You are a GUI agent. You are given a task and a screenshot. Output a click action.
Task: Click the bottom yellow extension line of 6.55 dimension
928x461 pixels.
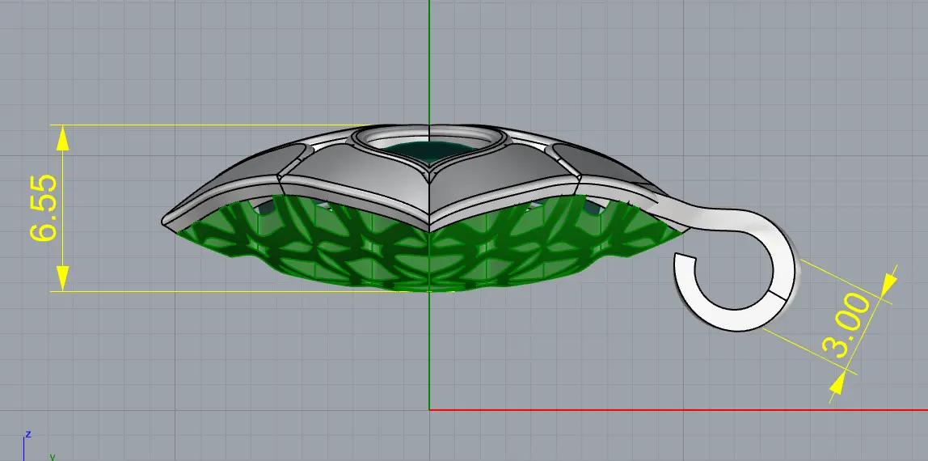202,291
